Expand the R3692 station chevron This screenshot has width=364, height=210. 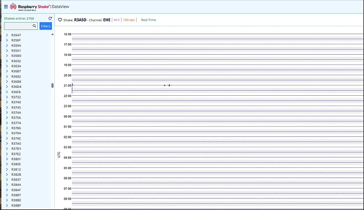(7, 76)
